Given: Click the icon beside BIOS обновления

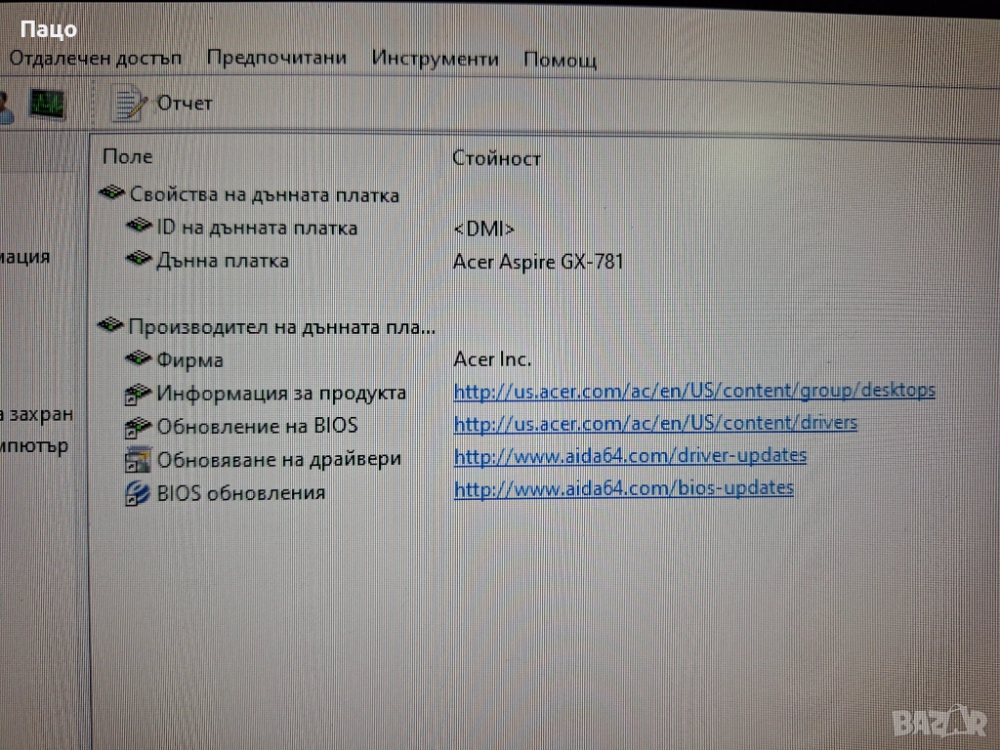Looking at the screenshot, I should (138, 492).
